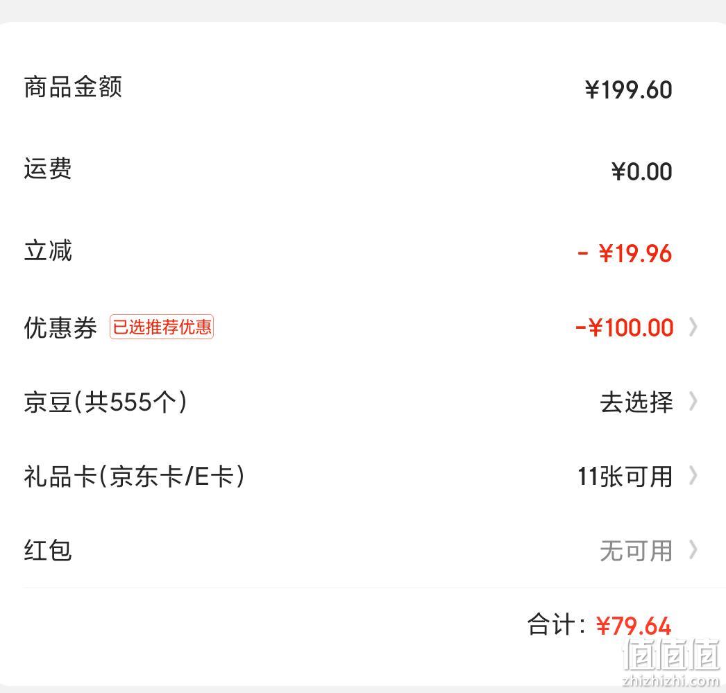Tap the 已选推荐优惠 badge
Screen dimensions: 726x693
click(x=162, y=327)
